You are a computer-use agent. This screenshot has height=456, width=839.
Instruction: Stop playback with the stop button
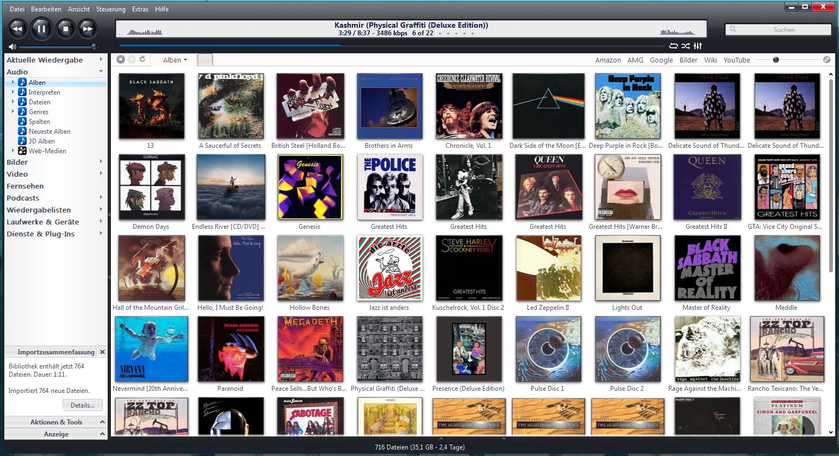point(65,29)
